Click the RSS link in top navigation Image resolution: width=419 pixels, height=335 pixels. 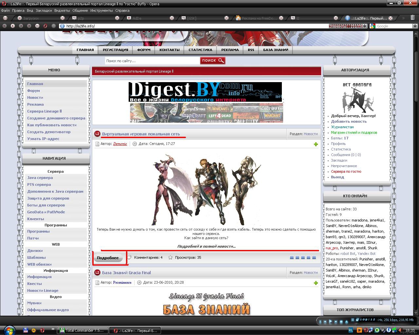251,50
